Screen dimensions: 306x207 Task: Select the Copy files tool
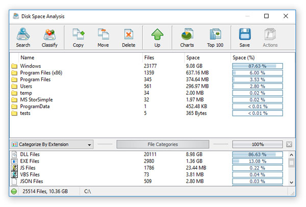(x=78, y=37)
